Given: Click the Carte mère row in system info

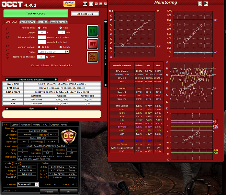Looking at the screenshot, I should coord(52,92).
